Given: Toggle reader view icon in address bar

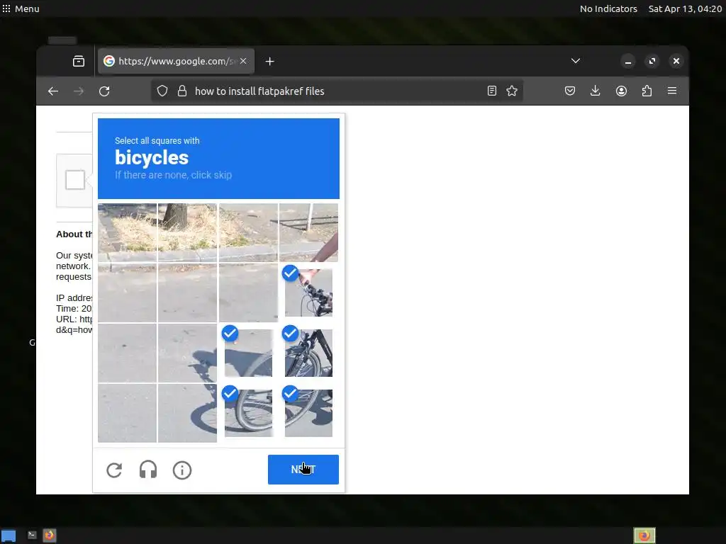Looking at the screenshot, I should 492,91.
